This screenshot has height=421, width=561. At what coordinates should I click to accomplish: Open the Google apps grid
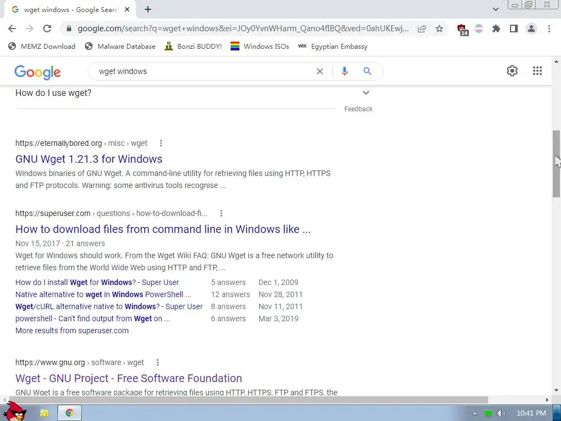pyautogui.click(x=537, y=71)
